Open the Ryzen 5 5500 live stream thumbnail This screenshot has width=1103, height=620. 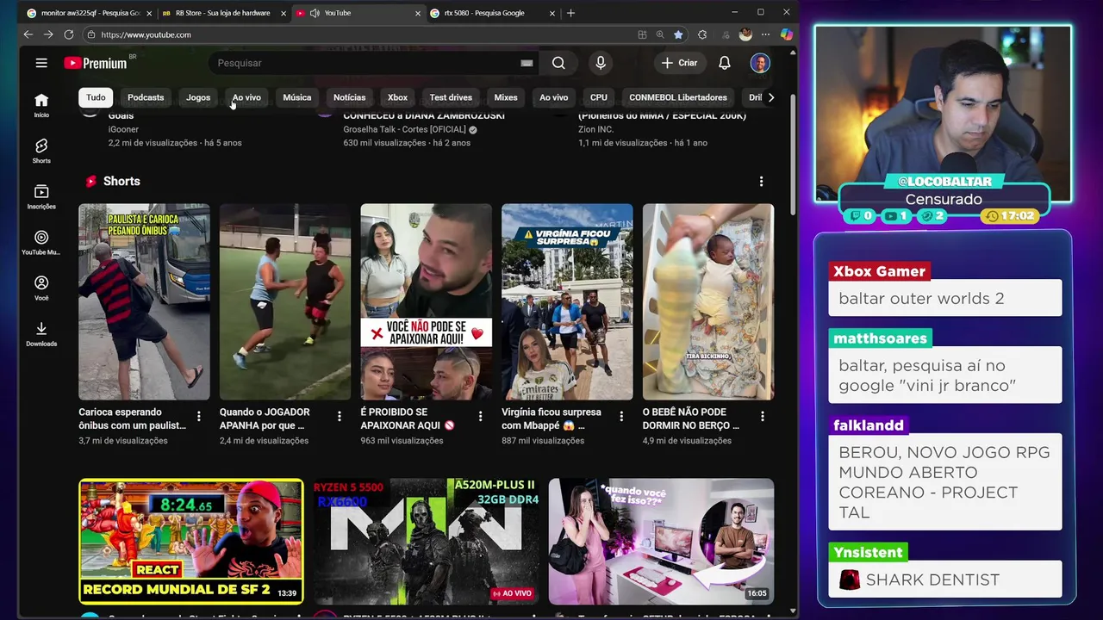[x=426, y=542]
